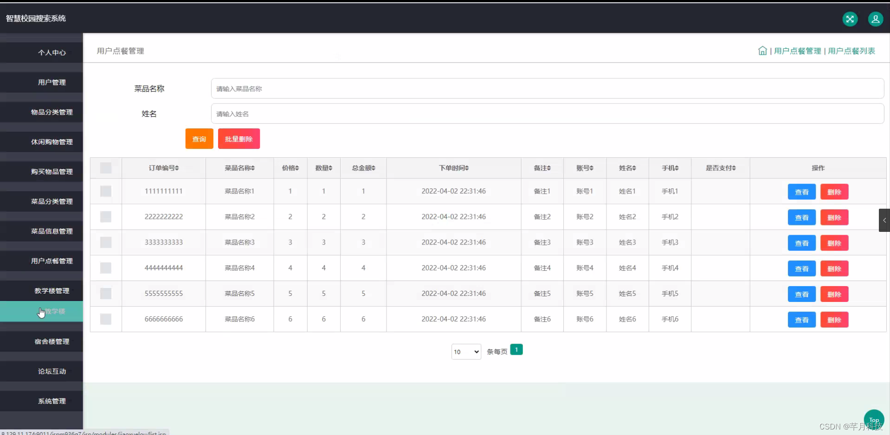
Task: Open the page size dropdown showing 10
Action: (465, 352)
